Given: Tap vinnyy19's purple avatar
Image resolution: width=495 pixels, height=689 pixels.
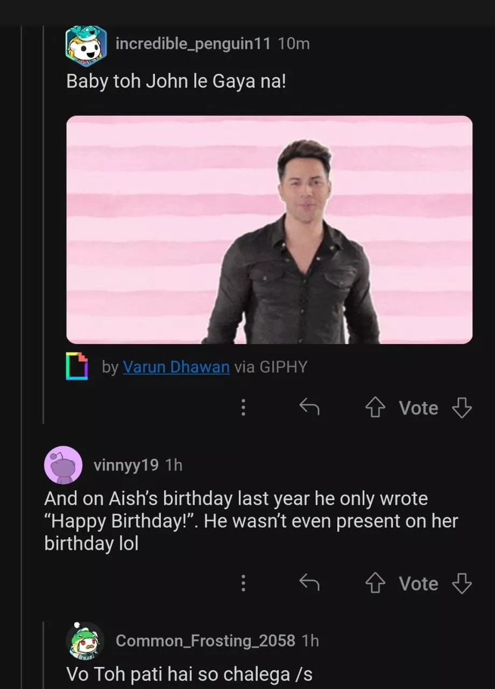Looking at the screenshot, I should coord(63,465).
